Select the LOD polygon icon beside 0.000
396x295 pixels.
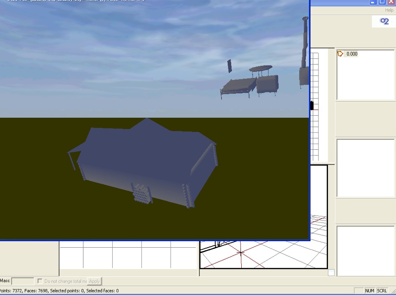click(340, 54)
